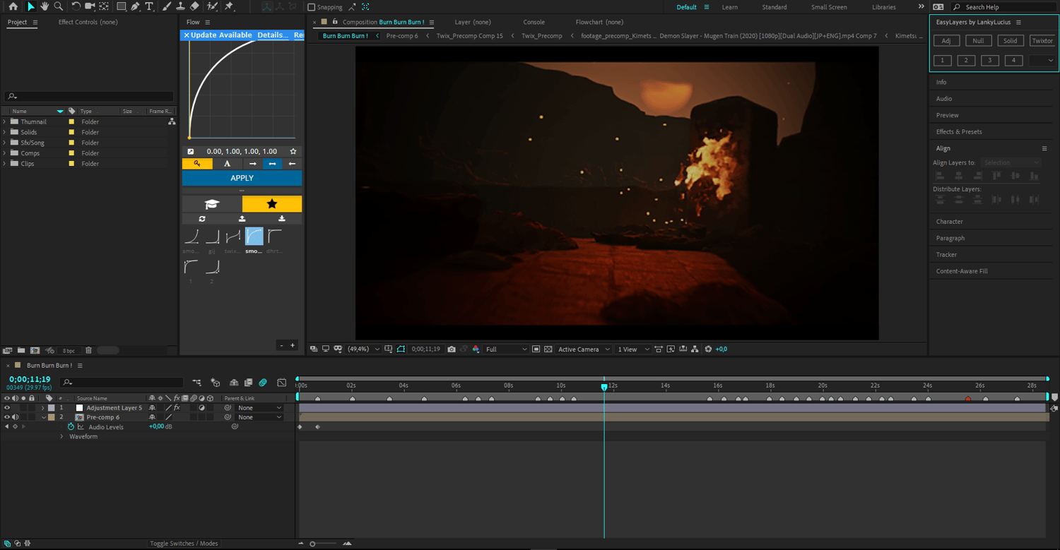Hide Adjustment Layer 5 with eye icon
1060x550 pixels.
[7, 408]
